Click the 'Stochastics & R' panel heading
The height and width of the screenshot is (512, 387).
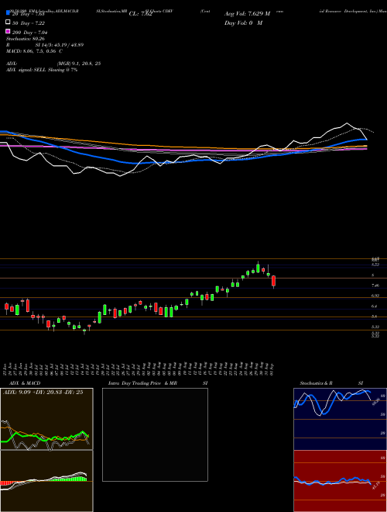coord(317,383)
